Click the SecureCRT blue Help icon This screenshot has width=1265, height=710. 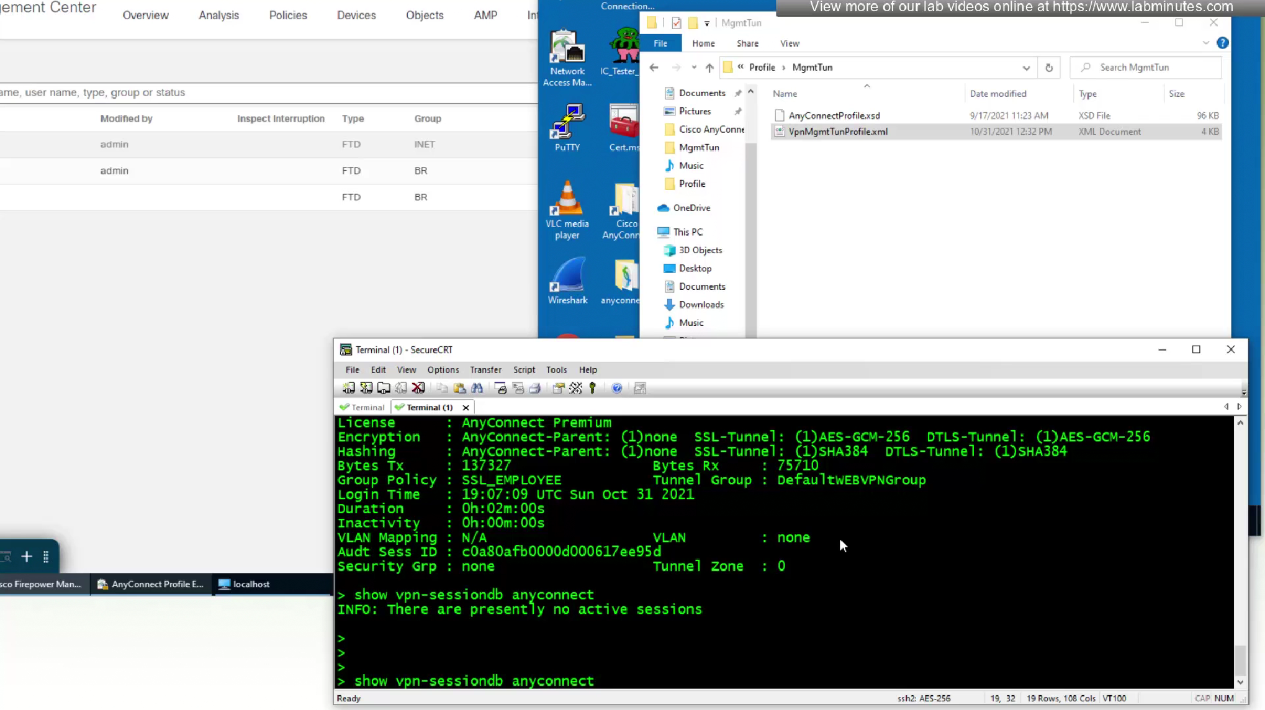click(x=616, y=388)
